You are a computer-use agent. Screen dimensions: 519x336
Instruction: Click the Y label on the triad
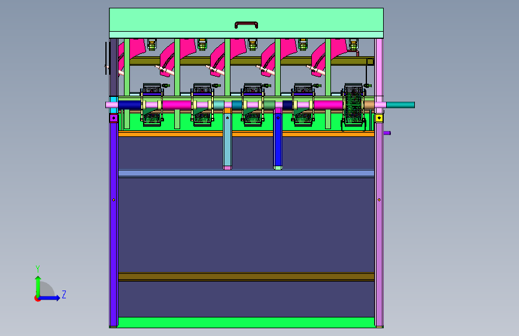tap(38, 269)
